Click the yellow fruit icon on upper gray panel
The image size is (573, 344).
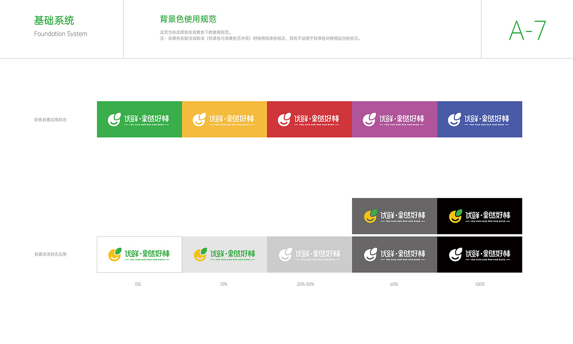pyautogui.click(x=371, y=216)
